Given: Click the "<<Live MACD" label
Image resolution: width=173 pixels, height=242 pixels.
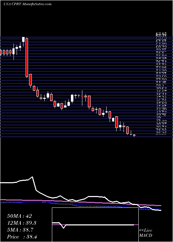Looking at the screenshot, I should tap(146, 233).
